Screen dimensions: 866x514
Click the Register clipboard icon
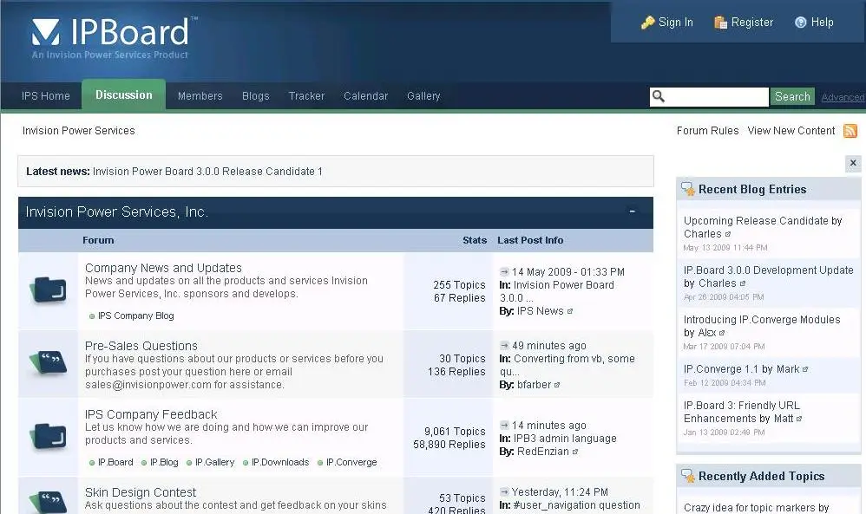(x=720, y=23)
